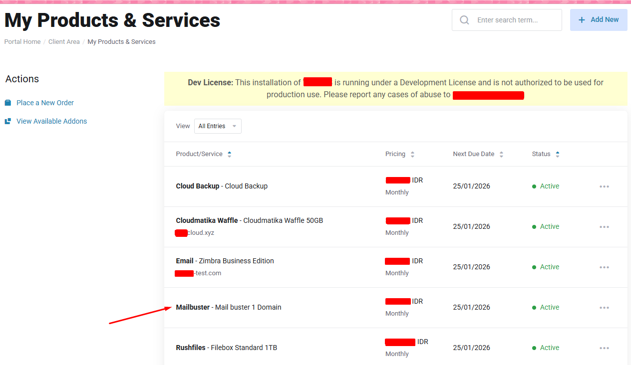Open the All Entries view dropdown
The width and height of the screenshot is (631, 365).
218,126
